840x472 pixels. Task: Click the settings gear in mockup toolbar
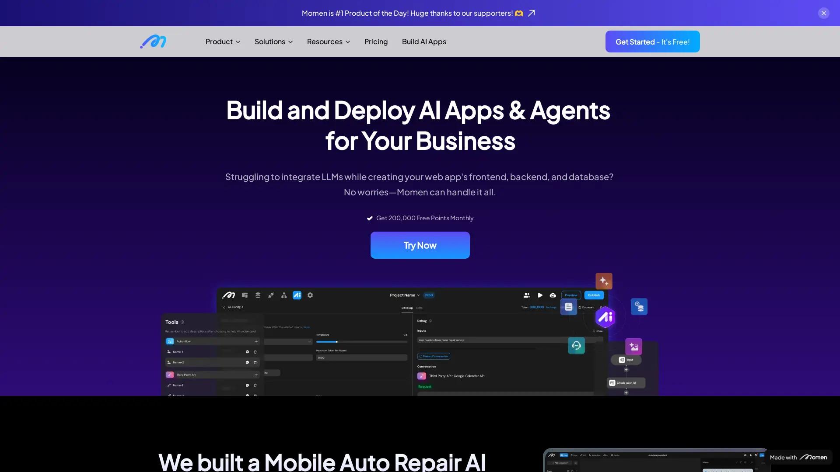click(x=310, y=295)
